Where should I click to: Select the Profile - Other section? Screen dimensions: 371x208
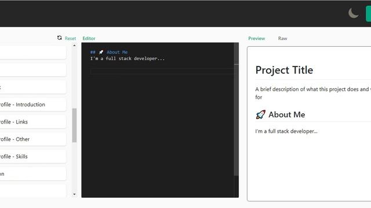(x=33, y=139)
